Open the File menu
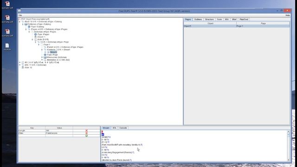Screen dimensions: 297x167 [x=20, y=15]
